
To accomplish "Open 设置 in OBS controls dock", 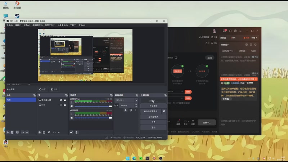I will [x=153, y=122].
